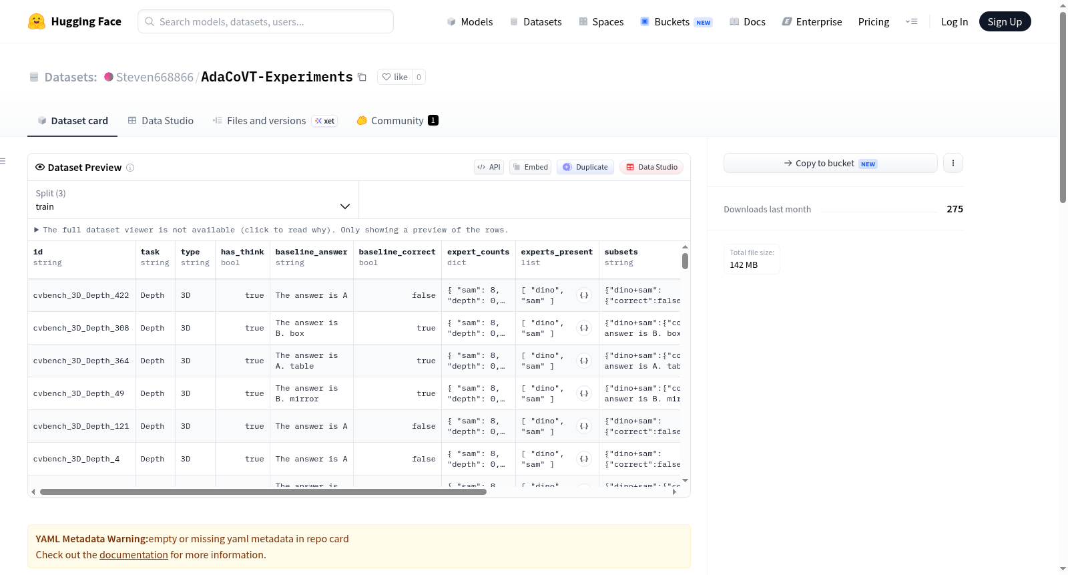Click the info icon beside Dataset Preview
Screen dimensions: 1068x575
130,168
